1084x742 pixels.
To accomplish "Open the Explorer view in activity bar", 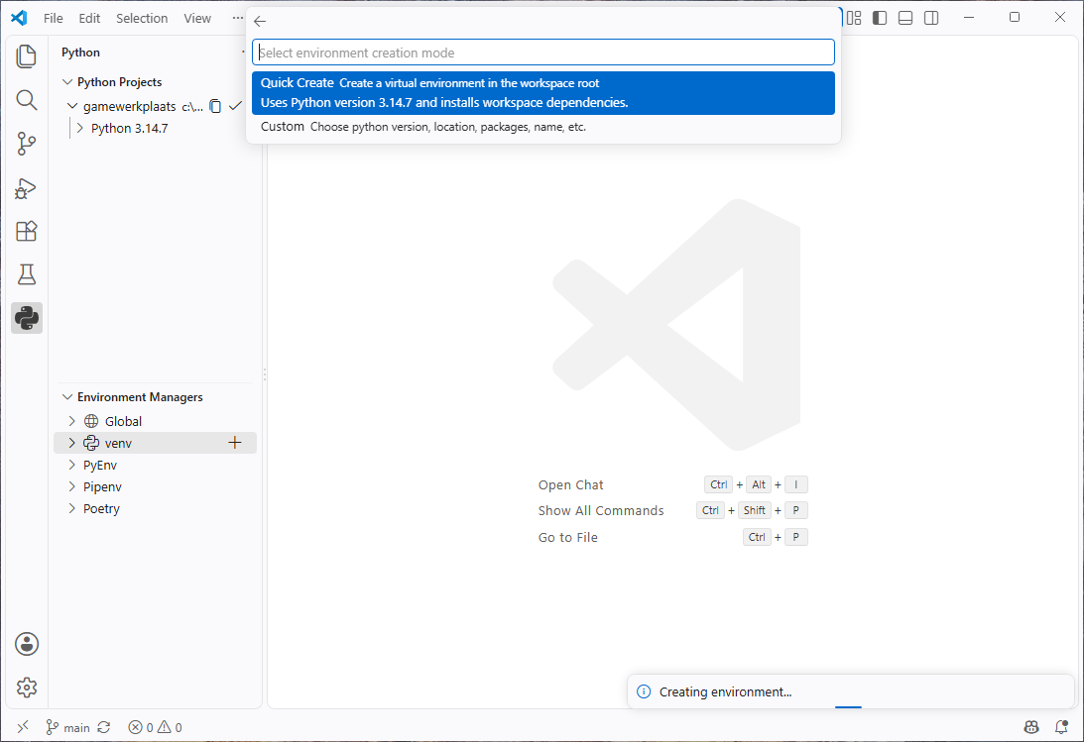I will (x=26, y=56).
